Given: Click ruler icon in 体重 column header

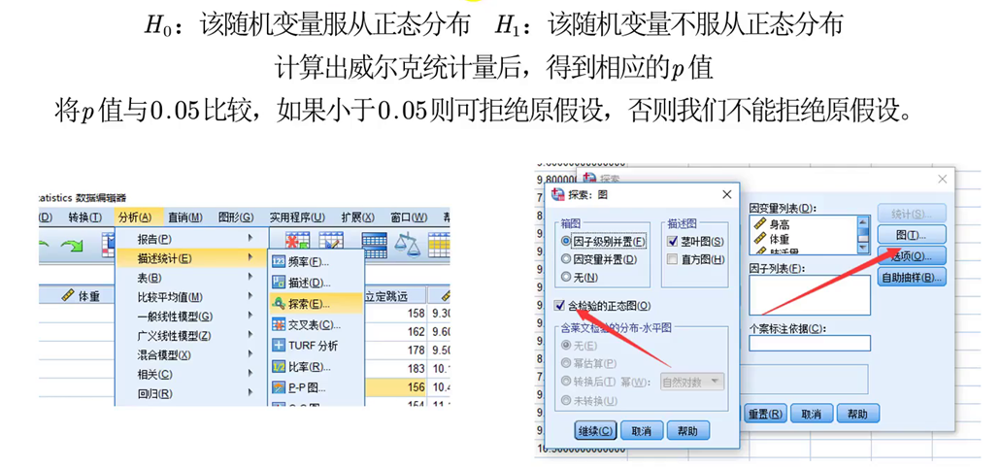Looking at the screenshot, I should (68, 295).
